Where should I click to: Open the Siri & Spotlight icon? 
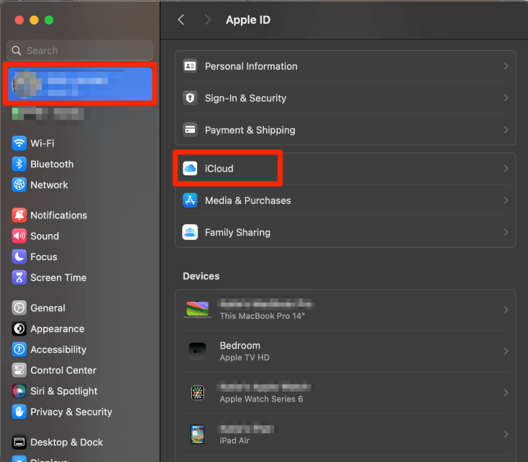(19, 392)
